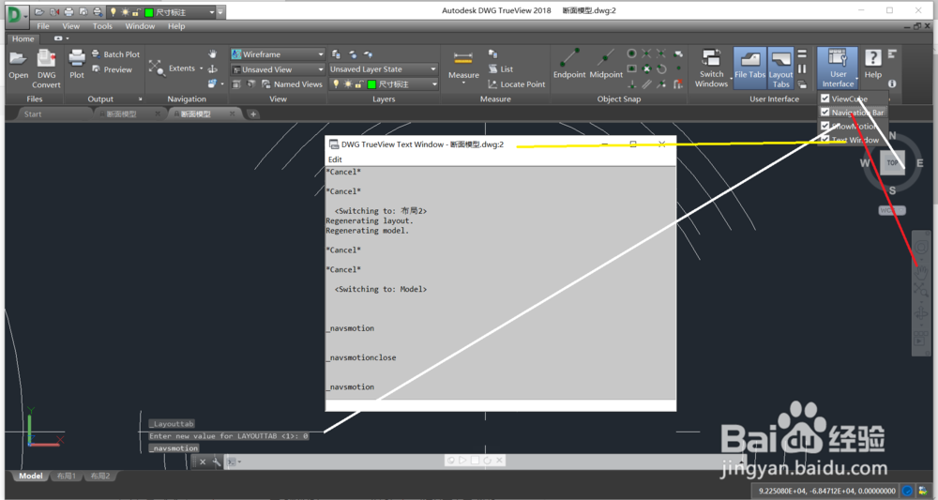Click the DWG Convert icon in quick access toolbar
This screenshot has width=938, height=500.
point(54,12)
